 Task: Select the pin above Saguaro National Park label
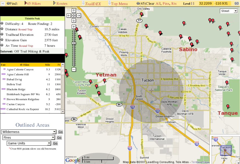coord(227,83)
